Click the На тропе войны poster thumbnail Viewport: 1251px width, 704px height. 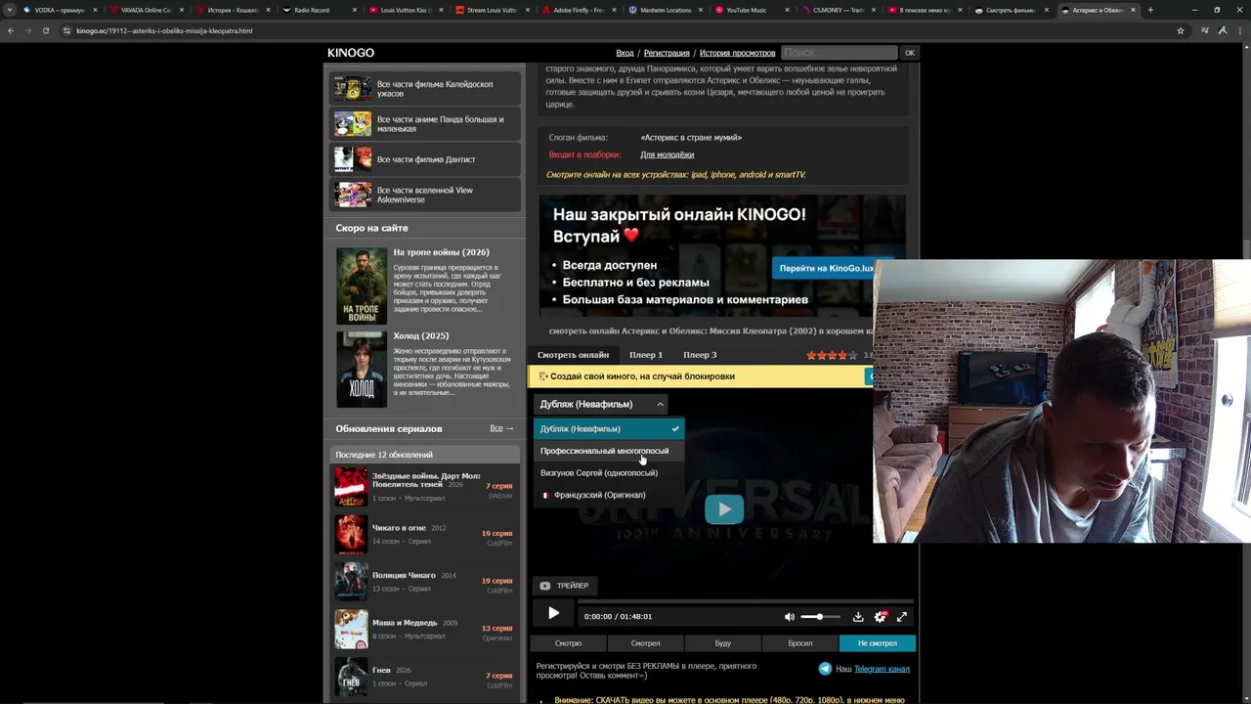(362, 286)
